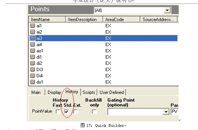The height and width of the screenshot is (130, 198).
Task: Select the ai1 point name
Action: coord(39,26)
